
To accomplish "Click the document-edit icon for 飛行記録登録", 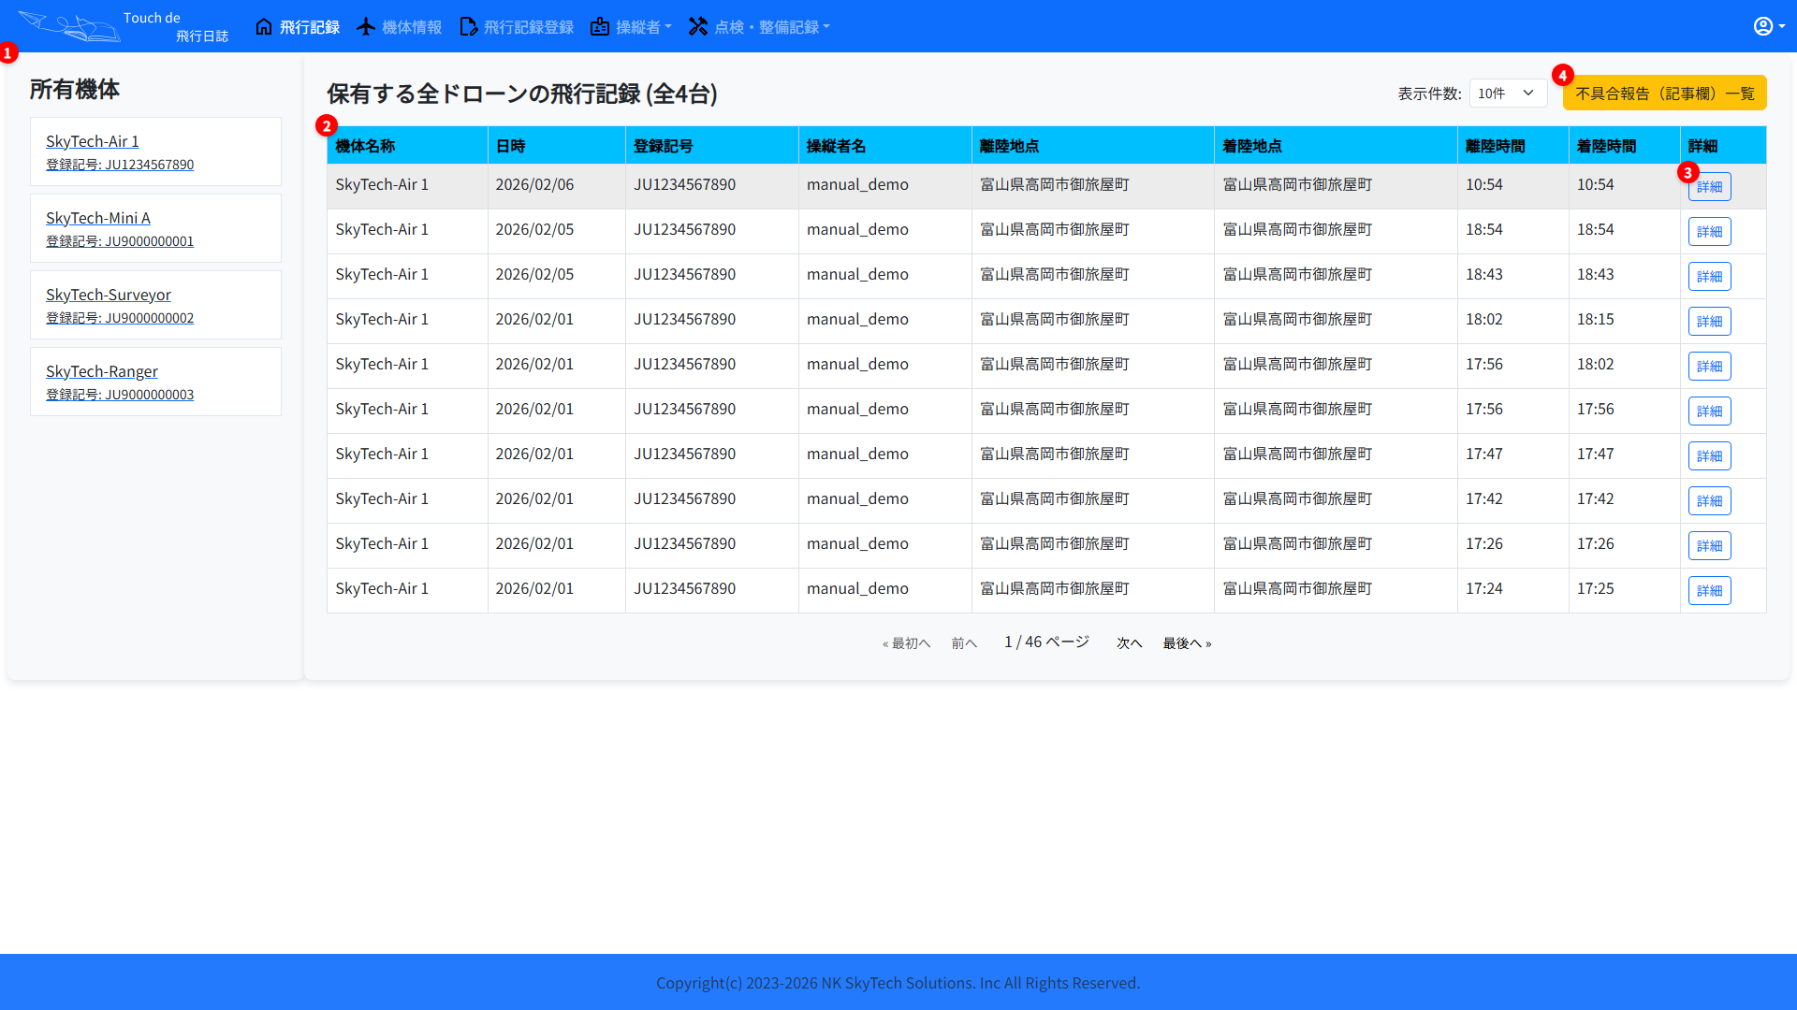I will pyautogui.click(x=468, y=26).
